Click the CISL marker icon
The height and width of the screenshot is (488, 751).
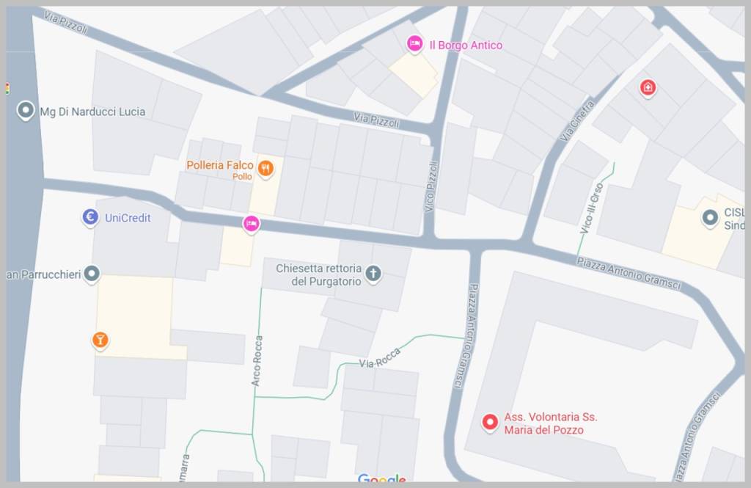(710, 218)
